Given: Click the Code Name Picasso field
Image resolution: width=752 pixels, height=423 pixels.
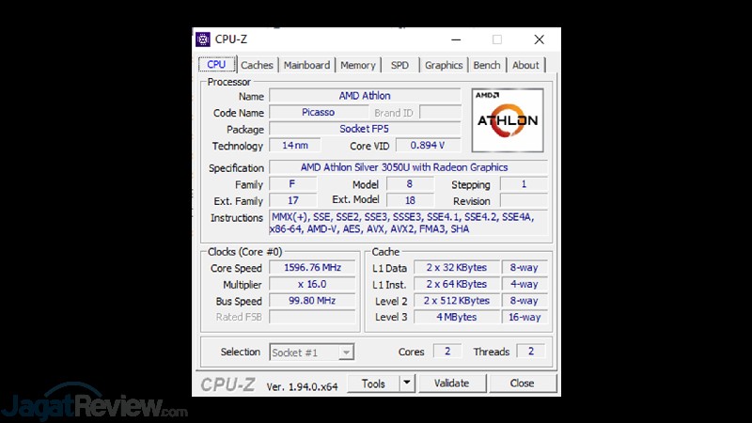Looking at the screenshot, I should tap(318, 113).
